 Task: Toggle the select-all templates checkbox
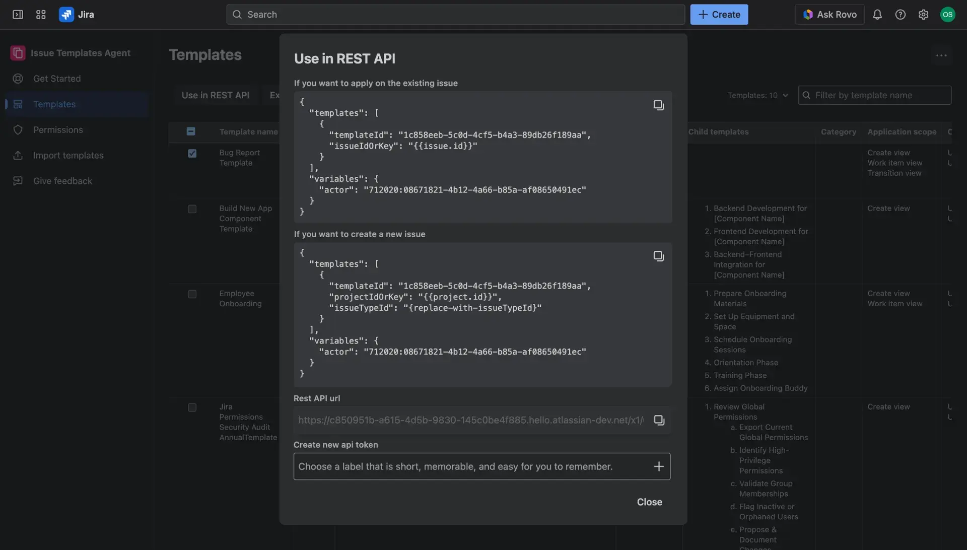click(x=191, y=131)
